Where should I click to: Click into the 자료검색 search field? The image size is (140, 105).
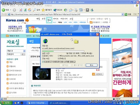point(14,54)
